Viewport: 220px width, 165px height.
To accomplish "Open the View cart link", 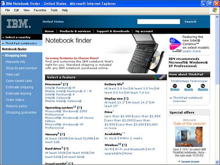I will pyautogui.click(x=12, y=74).
